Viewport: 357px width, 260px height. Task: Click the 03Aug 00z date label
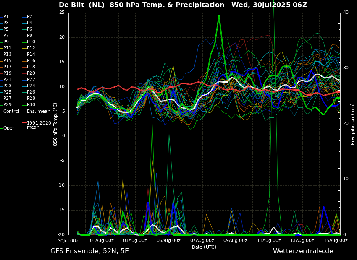(135, 240)
